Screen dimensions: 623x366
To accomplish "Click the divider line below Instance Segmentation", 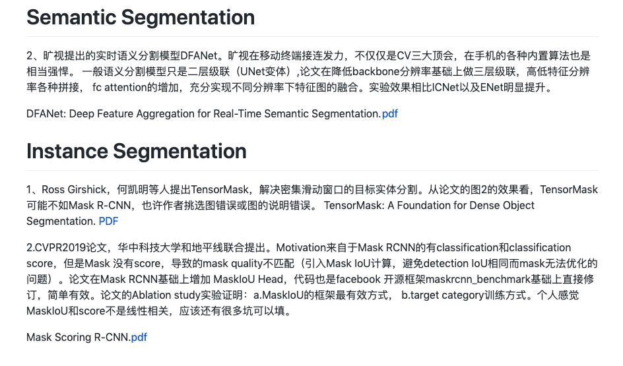I will (312, 170).
